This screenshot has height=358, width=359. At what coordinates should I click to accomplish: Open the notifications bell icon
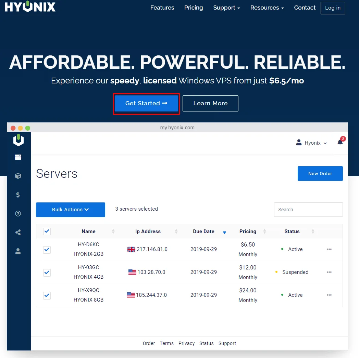(x=340, y=143)
